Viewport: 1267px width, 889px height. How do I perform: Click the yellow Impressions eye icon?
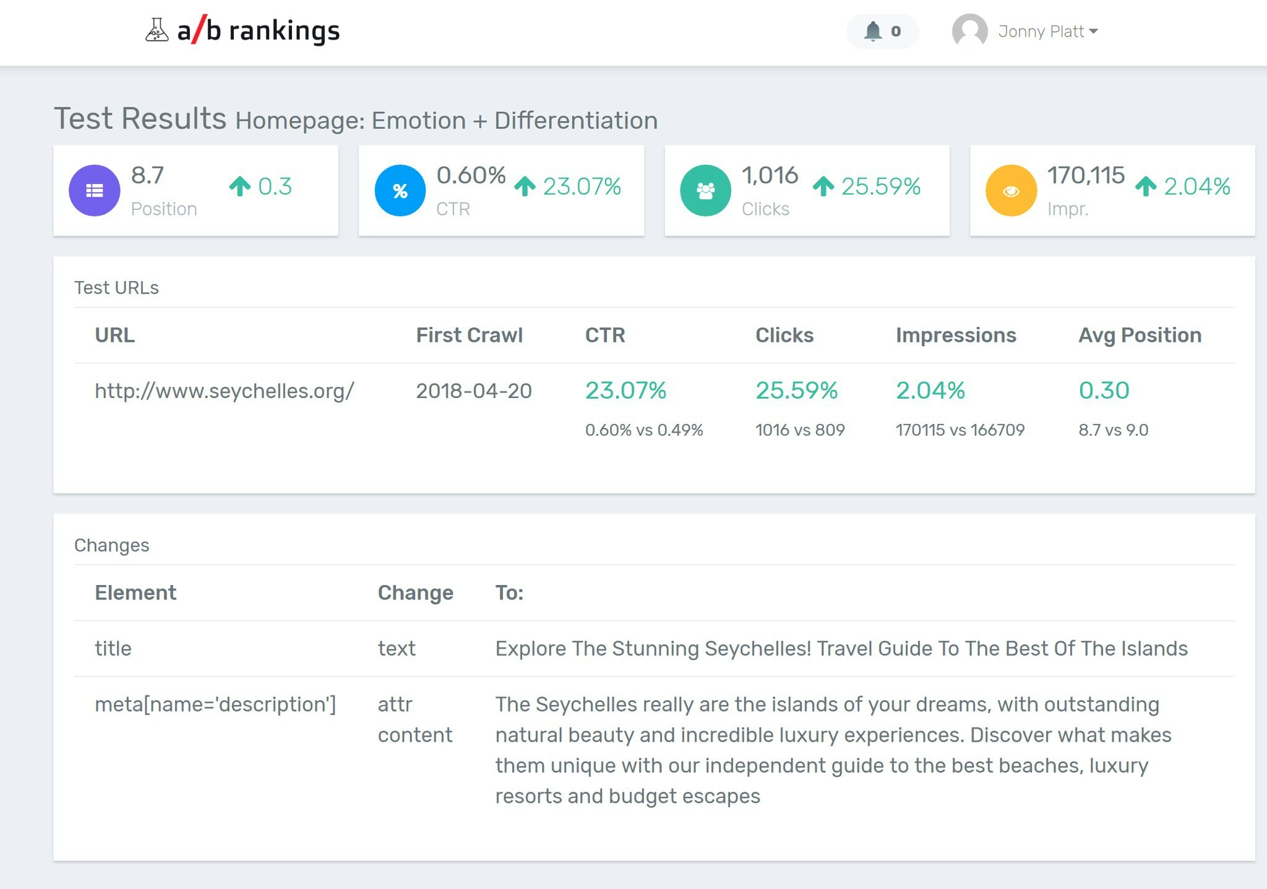click(x=1011, y=190)
